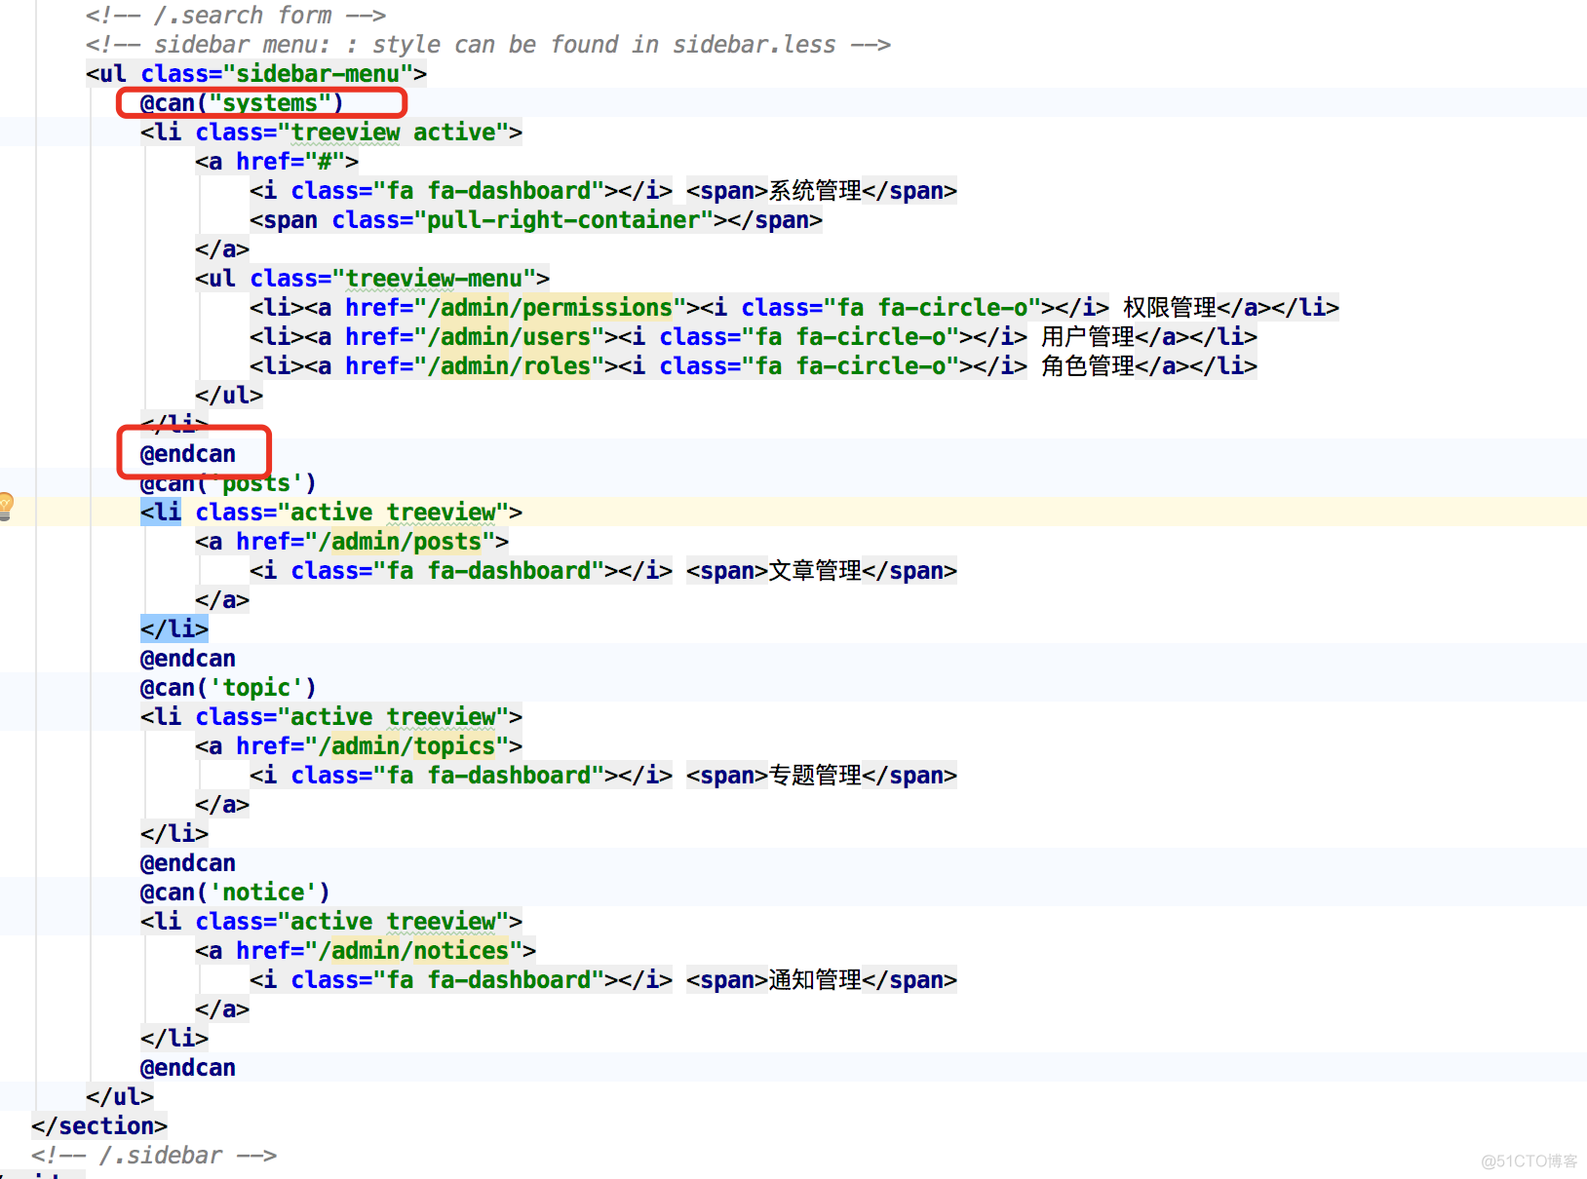Click the ul class="sidebar-menu" opening tag
The image size is (1587, 1179).
pyautogui.click(x=256, y=74)
